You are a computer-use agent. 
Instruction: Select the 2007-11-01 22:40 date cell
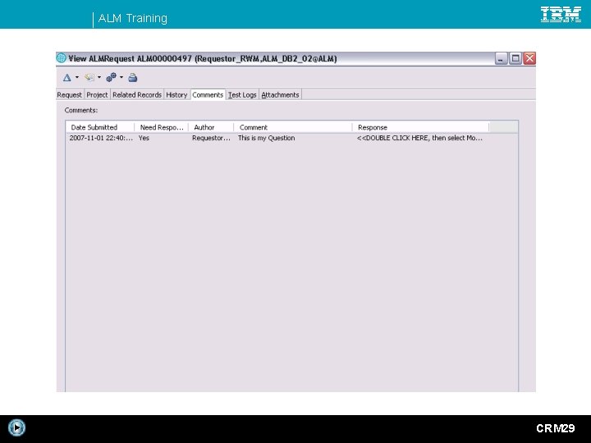coord(101,139)
